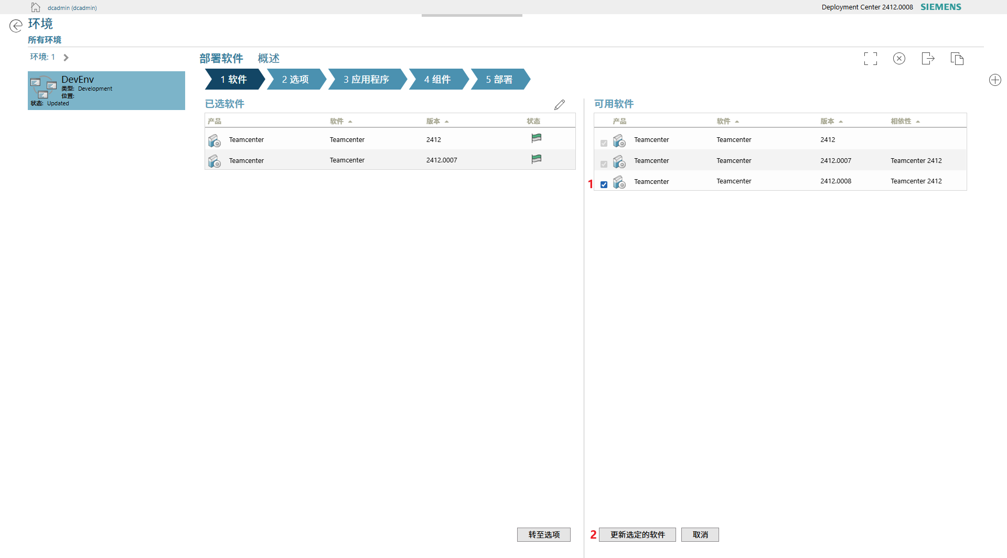Enter fullscreen mode with the expand icon

point(870,58)
